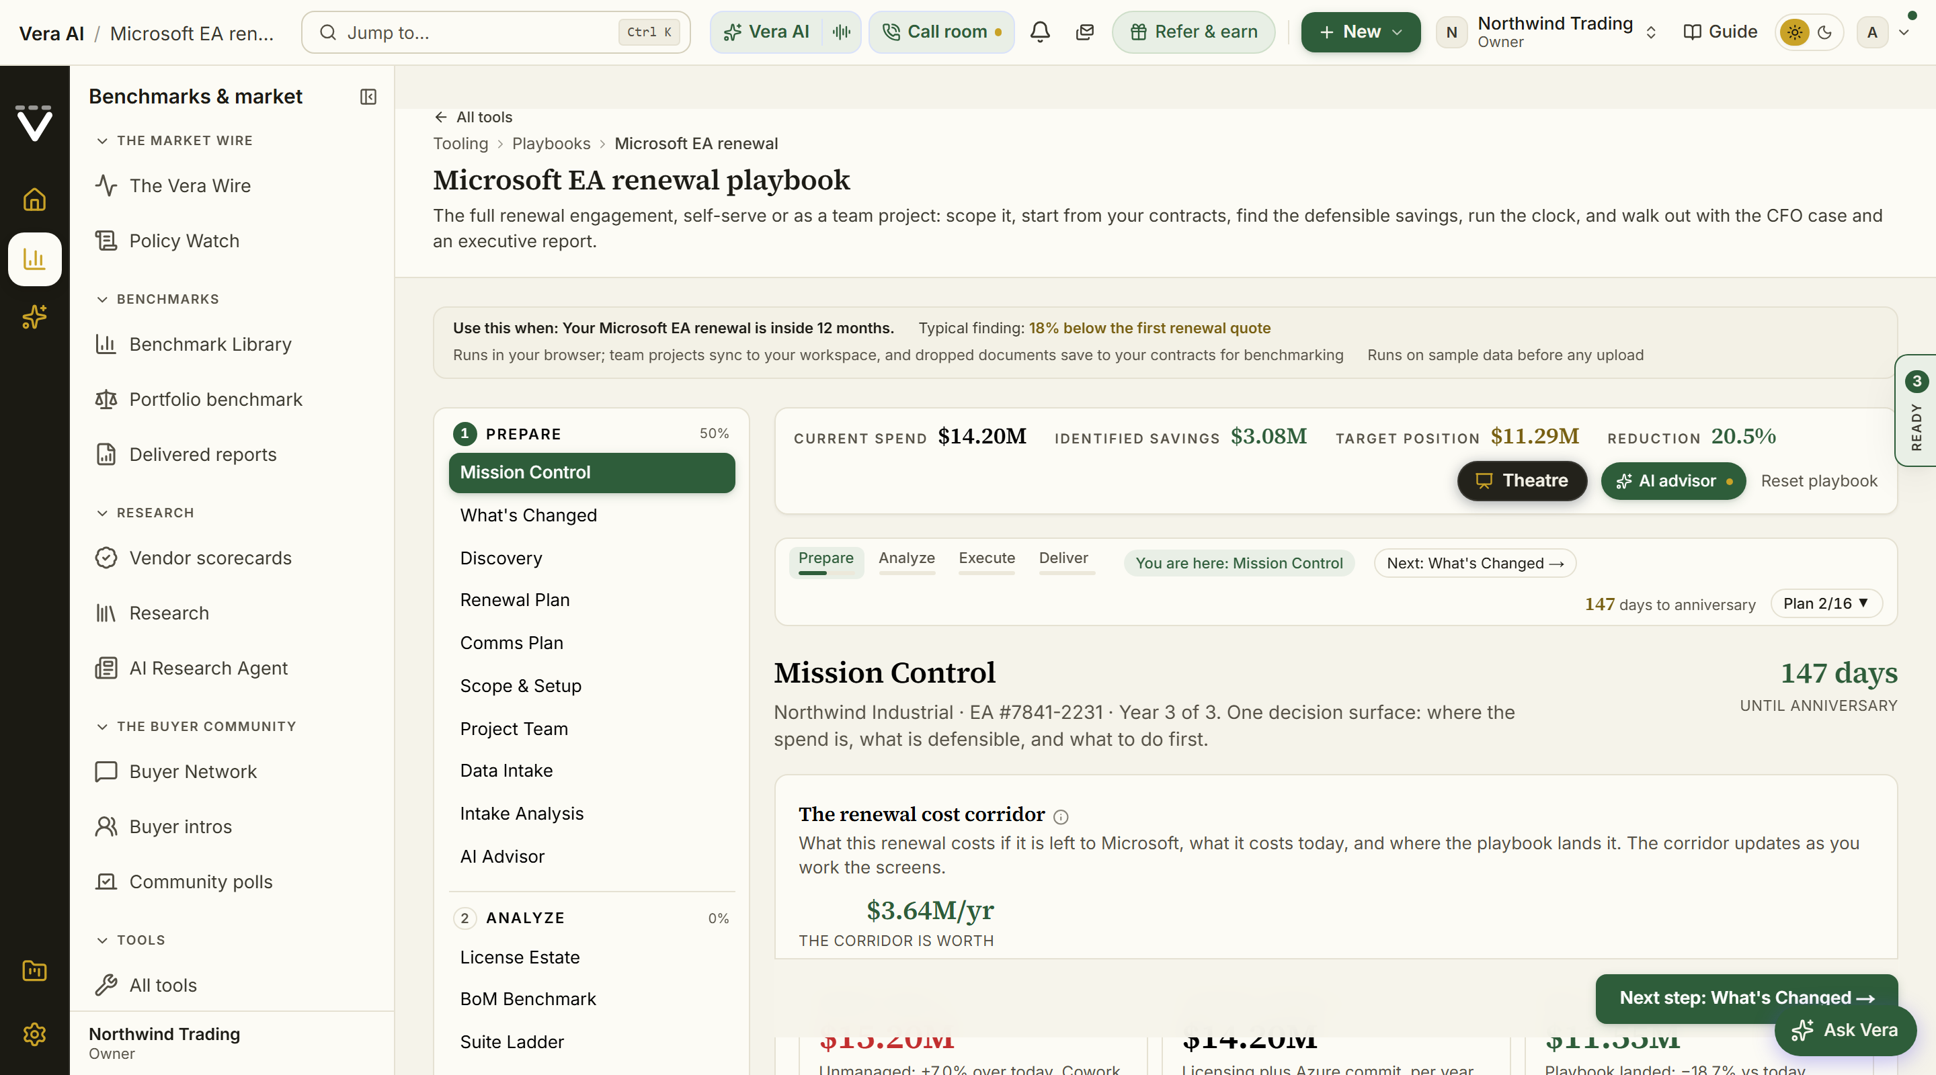Select Data Intake step
This screenshot has width=1936, height=1075.
(x=592, y=771)
